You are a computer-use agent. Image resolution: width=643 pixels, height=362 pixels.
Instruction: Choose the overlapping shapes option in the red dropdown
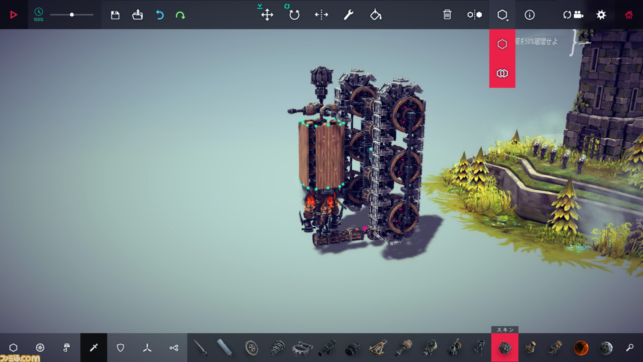[x=502, y=73]
